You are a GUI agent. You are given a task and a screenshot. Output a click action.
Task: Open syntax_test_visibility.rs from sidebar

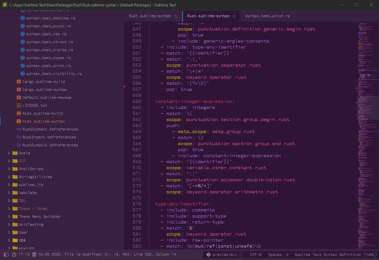[54, 74]
